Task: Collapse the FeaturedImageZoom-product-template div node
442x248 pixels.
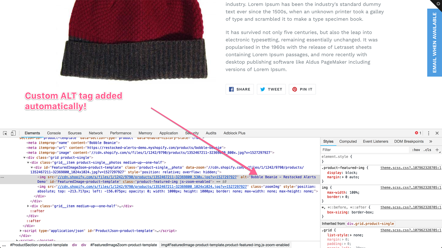Action: (x=32, y=168)
